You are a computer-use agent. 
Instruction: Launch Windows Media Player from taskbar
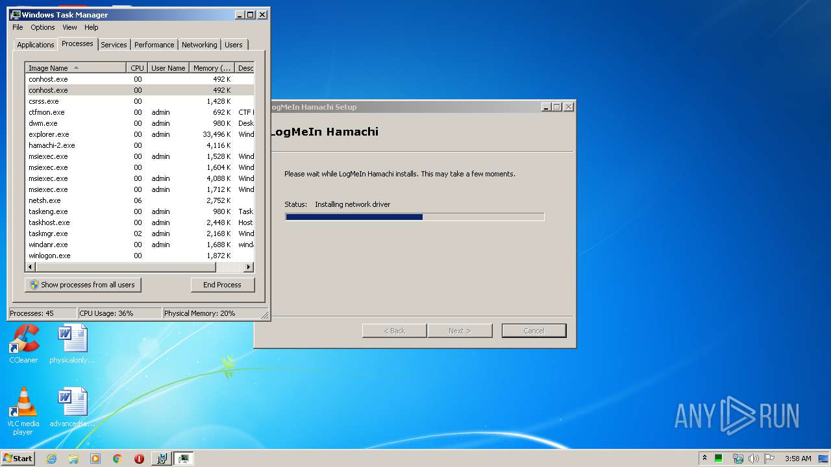click(95, 459)
